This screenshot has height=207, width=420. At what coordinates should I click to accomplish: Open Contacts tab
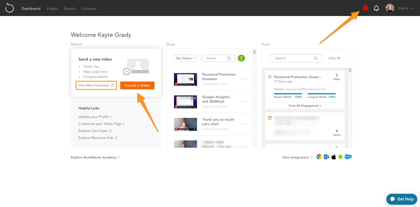[89, 9]
